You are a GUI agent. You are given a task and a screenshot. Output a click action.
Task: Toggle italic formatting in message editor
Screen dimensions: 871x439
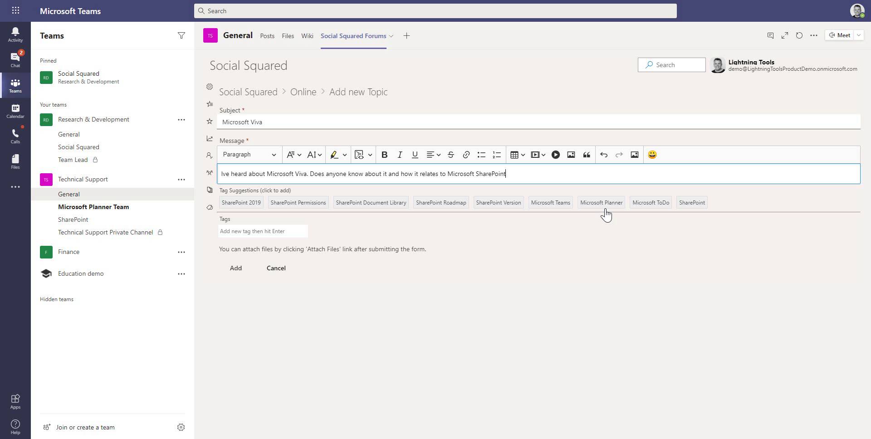[400, 155]
